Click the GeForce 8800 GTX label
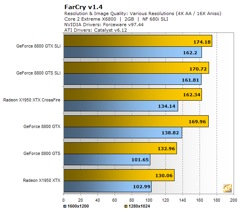Image resolution: width=240 pixels, height=212 pixels. pyautogui.click(x=42, y=126)
